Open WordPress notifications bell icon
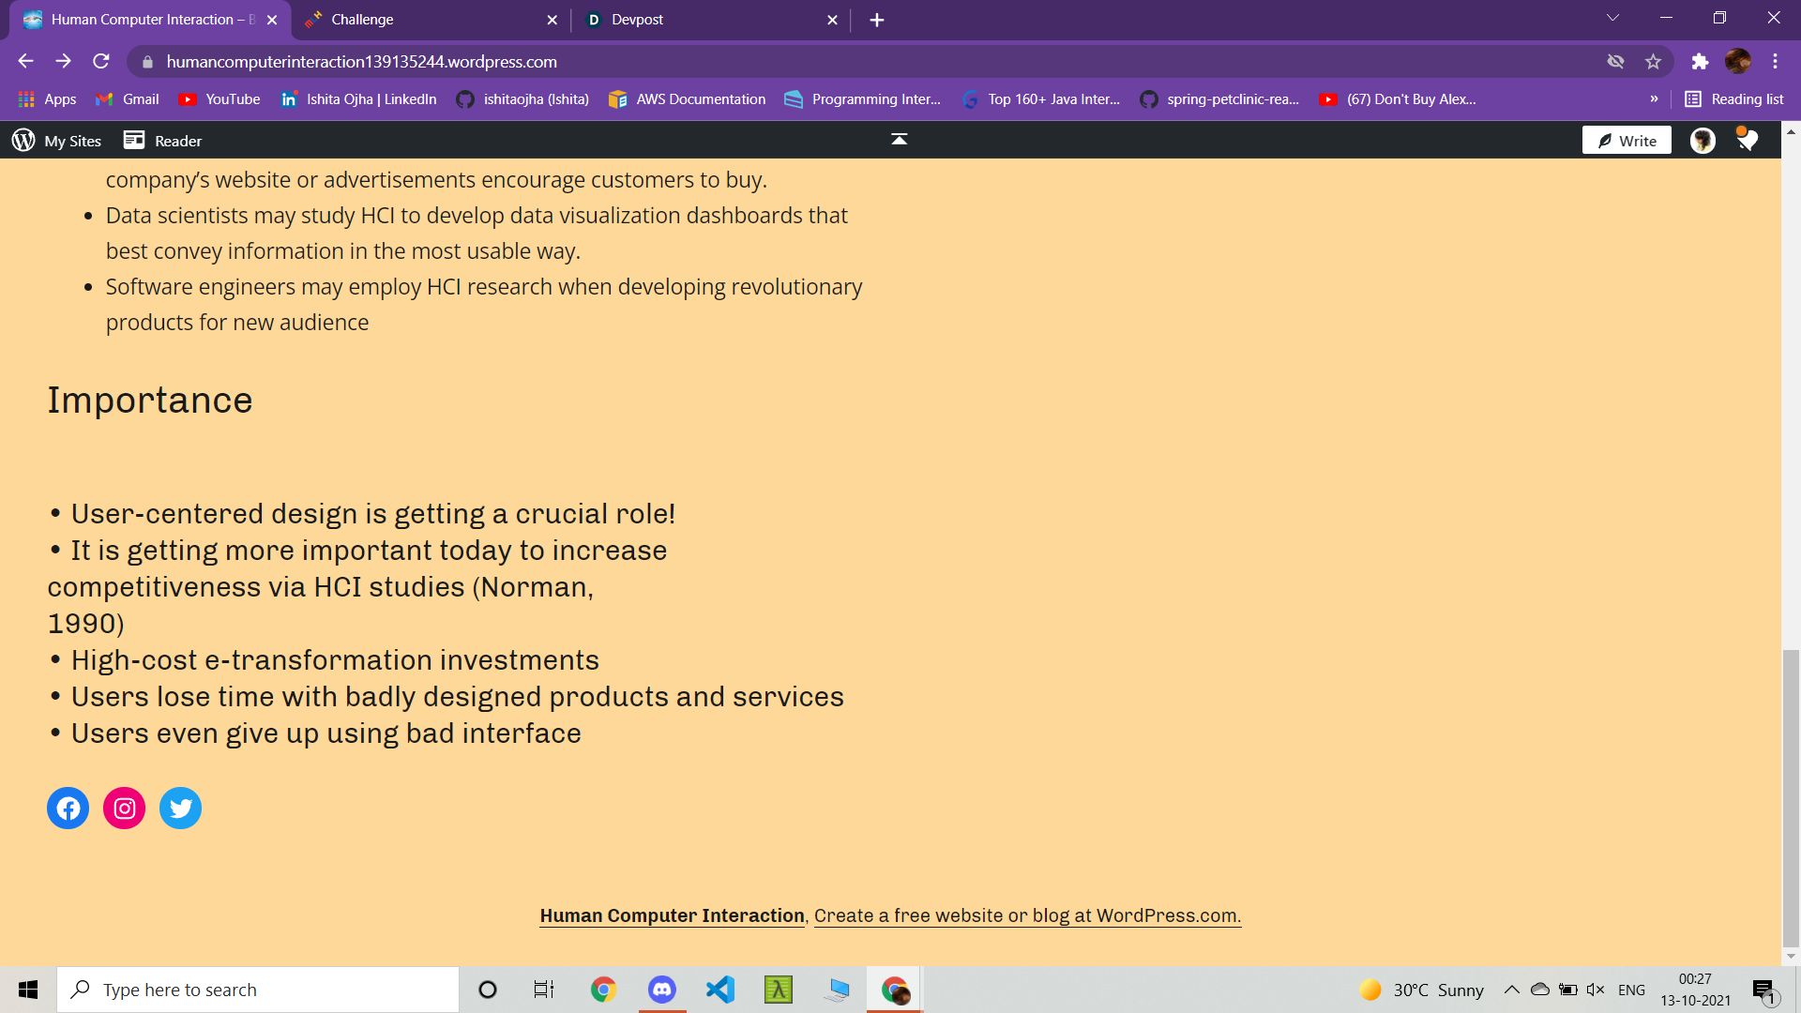 [1747, 141]
